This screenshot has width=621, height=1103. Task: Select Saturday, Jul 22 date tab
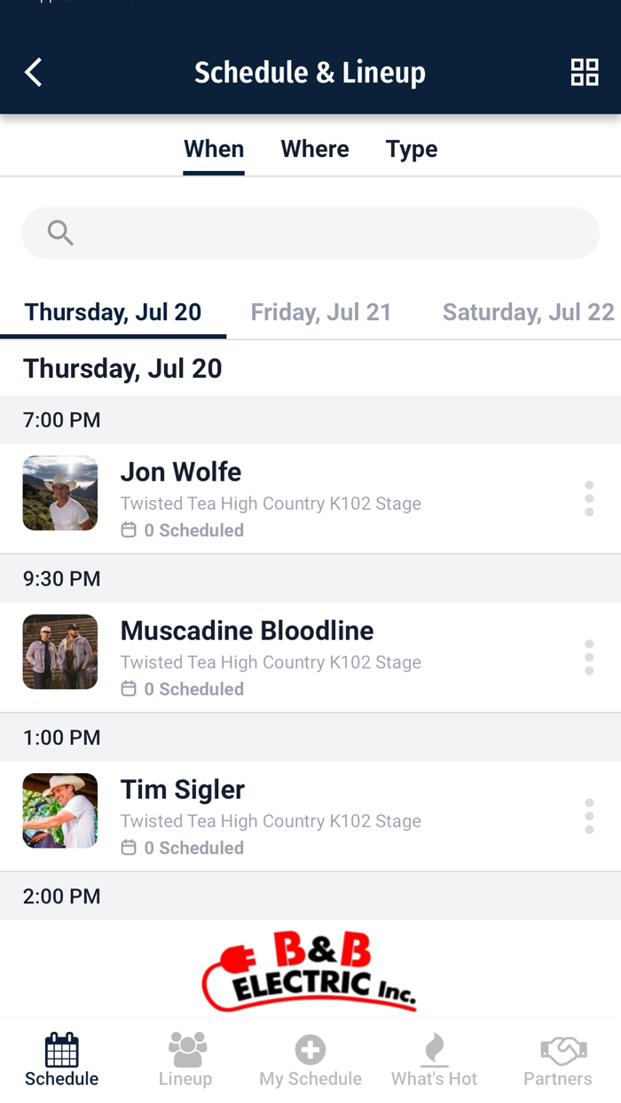tap(527, 311)
